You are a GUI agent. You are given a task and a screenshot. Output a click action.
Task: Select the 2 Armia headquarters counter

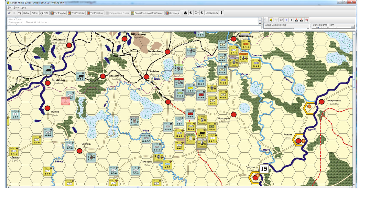click(202, 120)
